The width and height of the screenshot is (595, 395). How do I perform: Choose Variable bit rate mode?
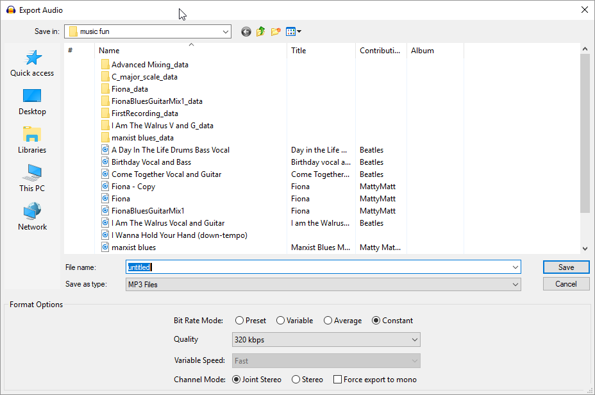(280, 321)
